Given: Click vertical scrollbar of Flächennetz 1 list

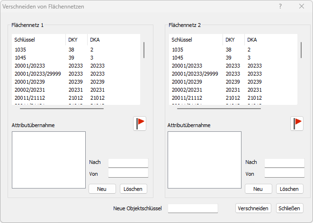Looking at the screenshot, I should pyautogui.click(x=144, y=50).
